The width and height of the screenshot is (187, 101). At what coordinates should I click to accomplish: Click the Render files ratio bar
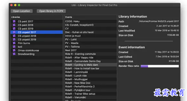160,66
